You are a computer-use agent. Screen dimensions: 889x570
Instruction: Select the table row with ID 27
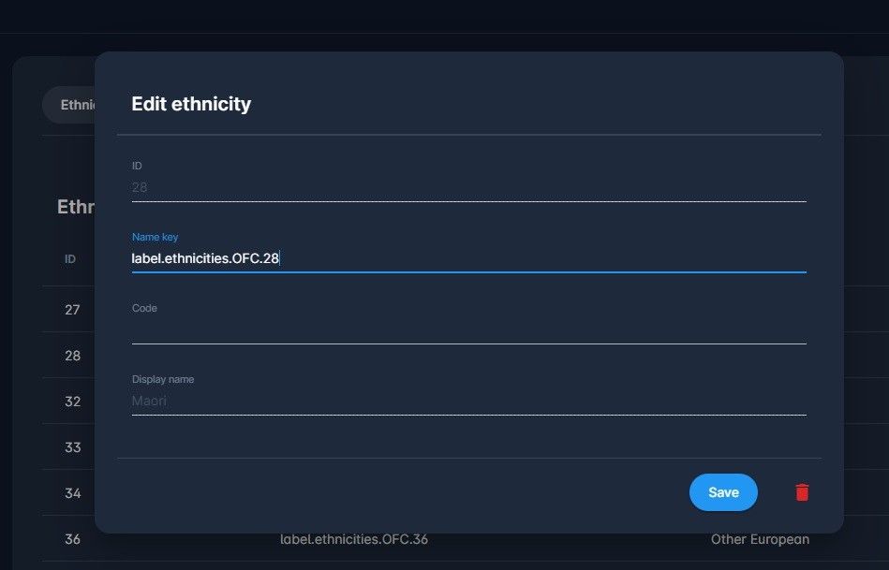click(70, 309)
